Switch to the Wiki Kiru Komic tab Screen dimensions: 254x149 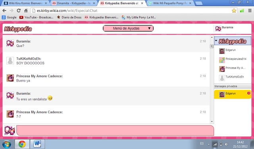click(x=25, y=3)
